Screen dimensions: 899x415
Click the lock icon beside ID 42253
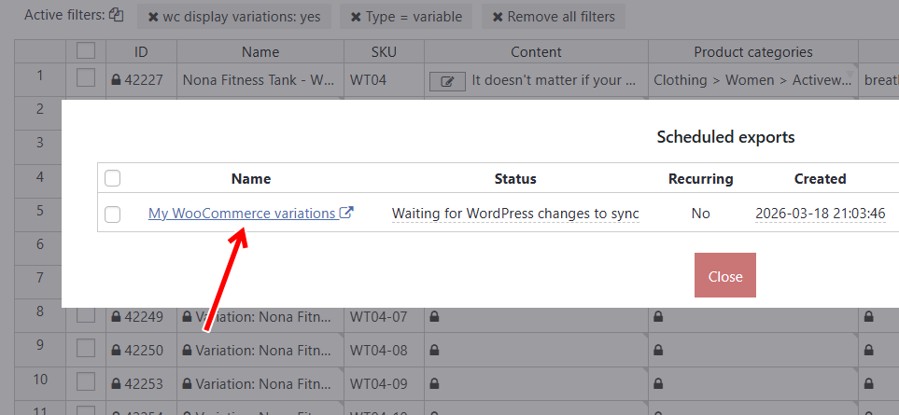point(116,382)
